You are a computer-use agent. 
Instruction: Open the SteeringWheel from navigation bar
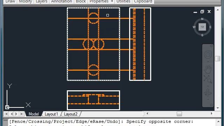(x=208, y=55)
